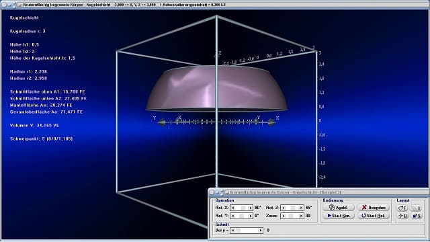Click the Layout E icon button
Viewport: 430px width, 242px height.
click(x=402, y=208)
